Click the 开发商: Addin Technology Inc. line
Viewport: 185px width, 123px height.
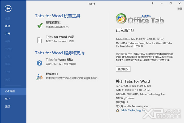tap(133, 106)
